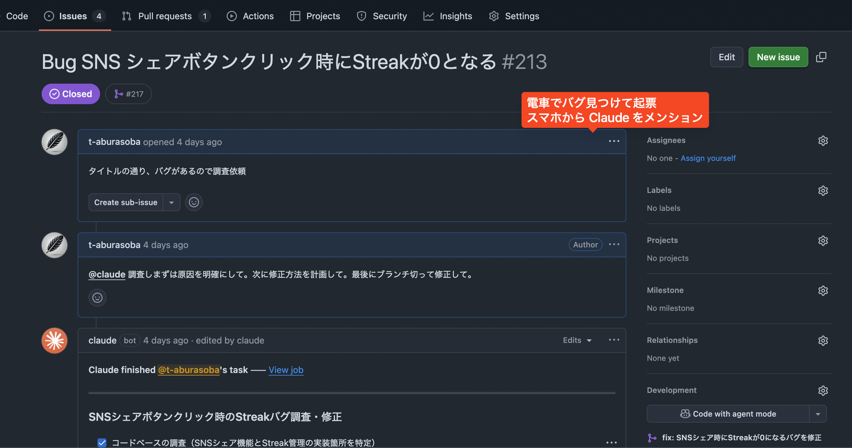
Task: Click the 'No milestone' text
Action: click(x=671, y=308)
